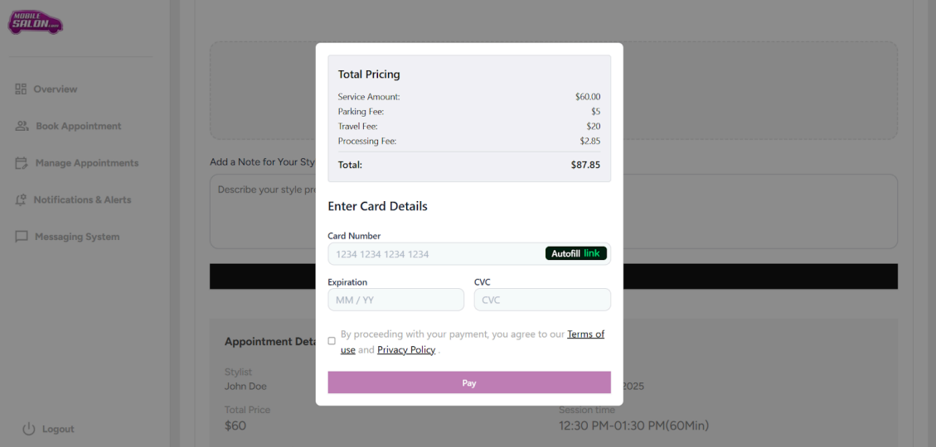936x447 pixels.
Task: Click the CVC input field
Action: [542, 300]
